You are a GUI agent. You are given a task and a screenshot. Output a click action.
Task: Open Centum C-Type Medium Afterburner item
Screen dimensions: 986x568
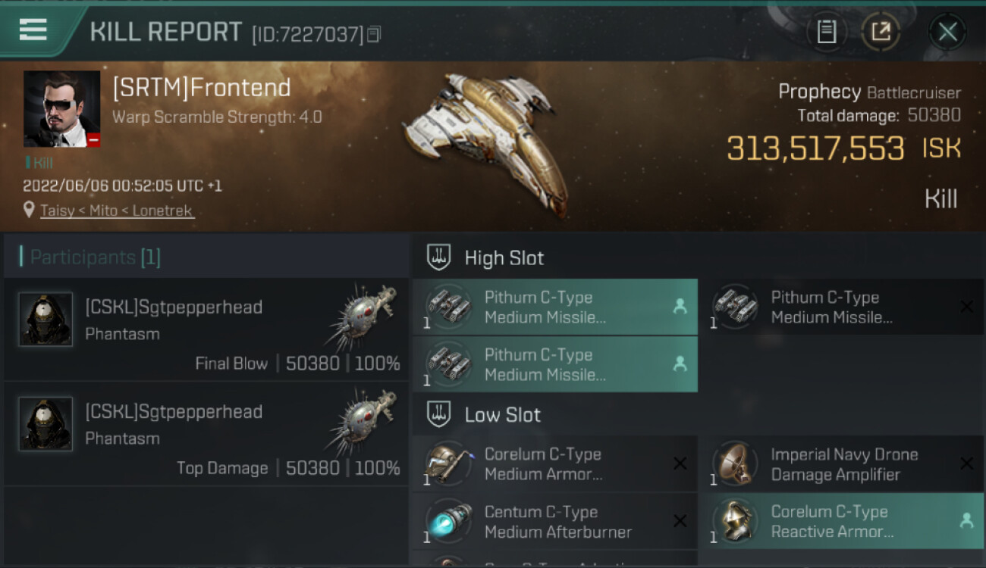tap(555, 521)
